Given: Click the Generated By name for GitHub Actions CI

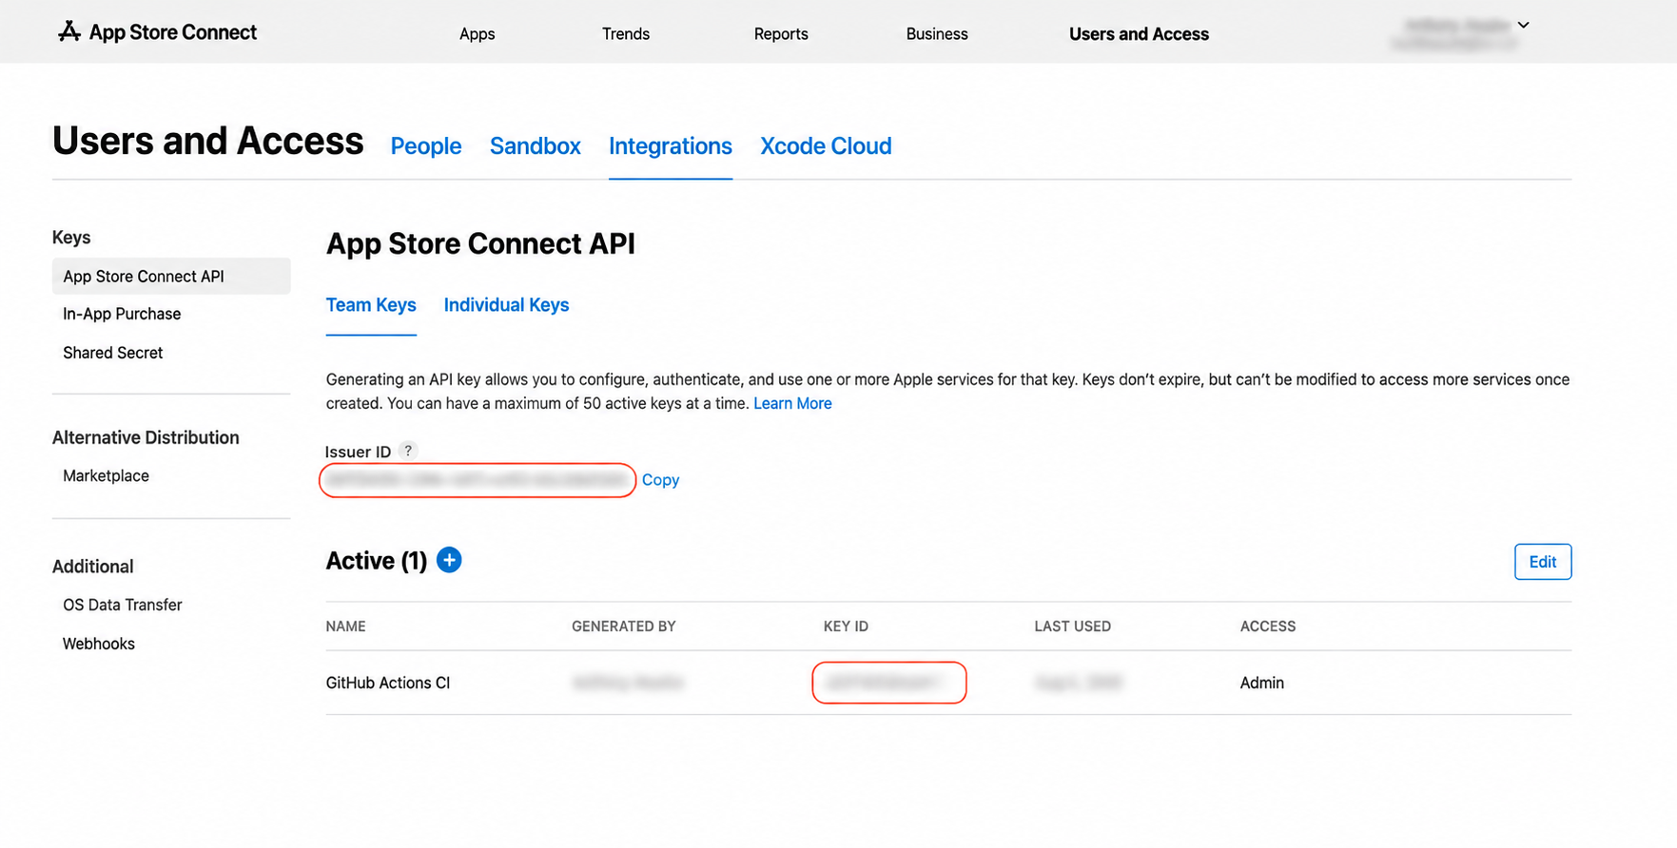Looking at the screenshot, I should [627, 683].
